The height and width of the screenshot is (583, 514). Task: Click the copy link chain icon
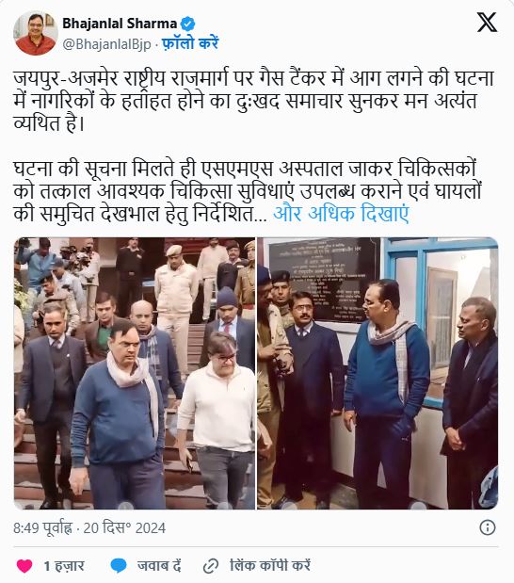[210, 566]
